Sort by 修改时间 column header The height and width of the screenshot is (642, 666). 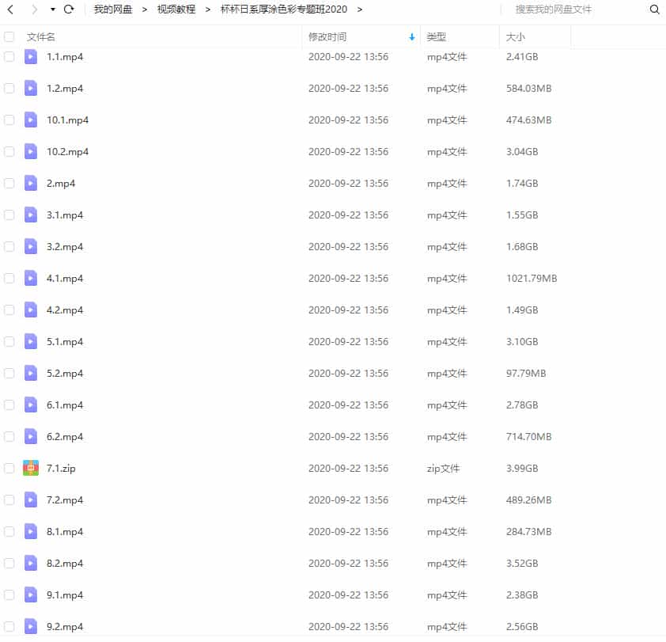click(327, 37)
